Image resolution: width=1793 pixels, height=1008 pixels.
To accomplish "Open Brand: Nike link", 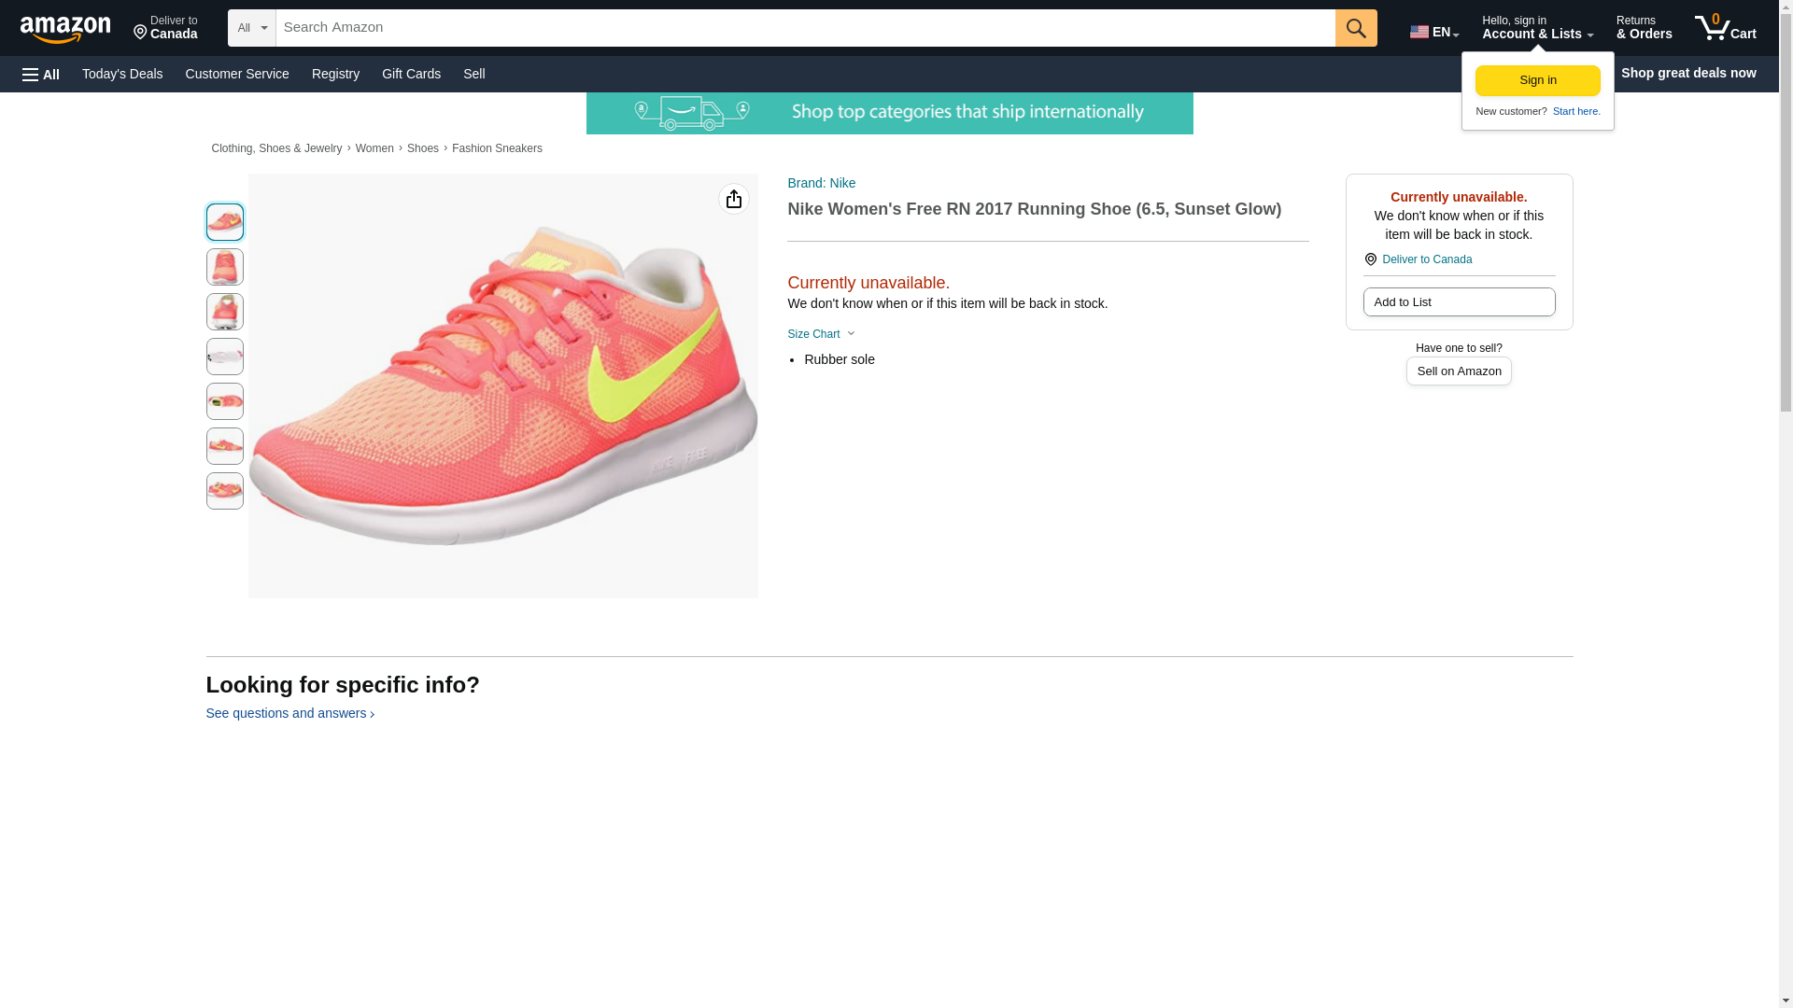I will (x=821, y=183).
